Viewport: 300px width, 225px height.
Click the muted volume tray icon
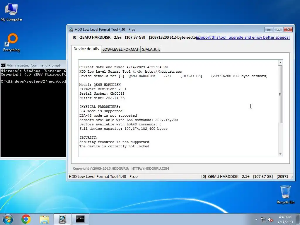[270, 219]
